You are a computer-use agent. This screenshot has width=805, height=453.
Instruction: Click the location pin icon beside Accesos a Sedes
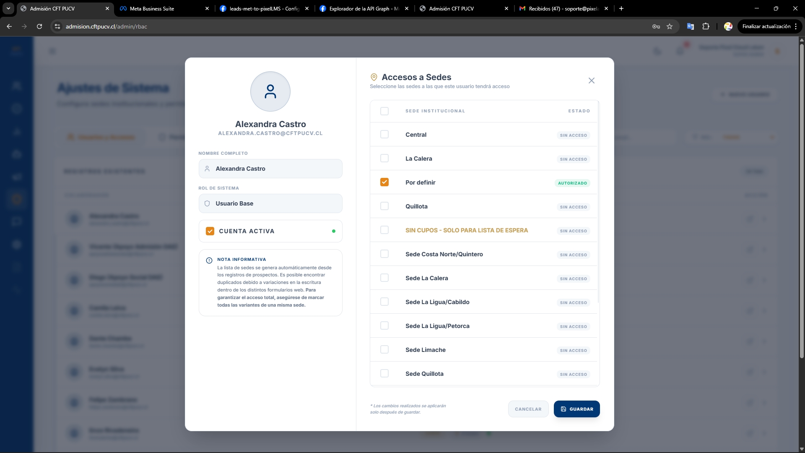(374, 77)
